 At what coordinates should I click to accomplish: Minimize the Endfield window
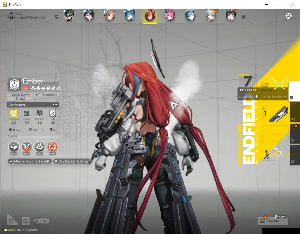click(x=266, y=4)
